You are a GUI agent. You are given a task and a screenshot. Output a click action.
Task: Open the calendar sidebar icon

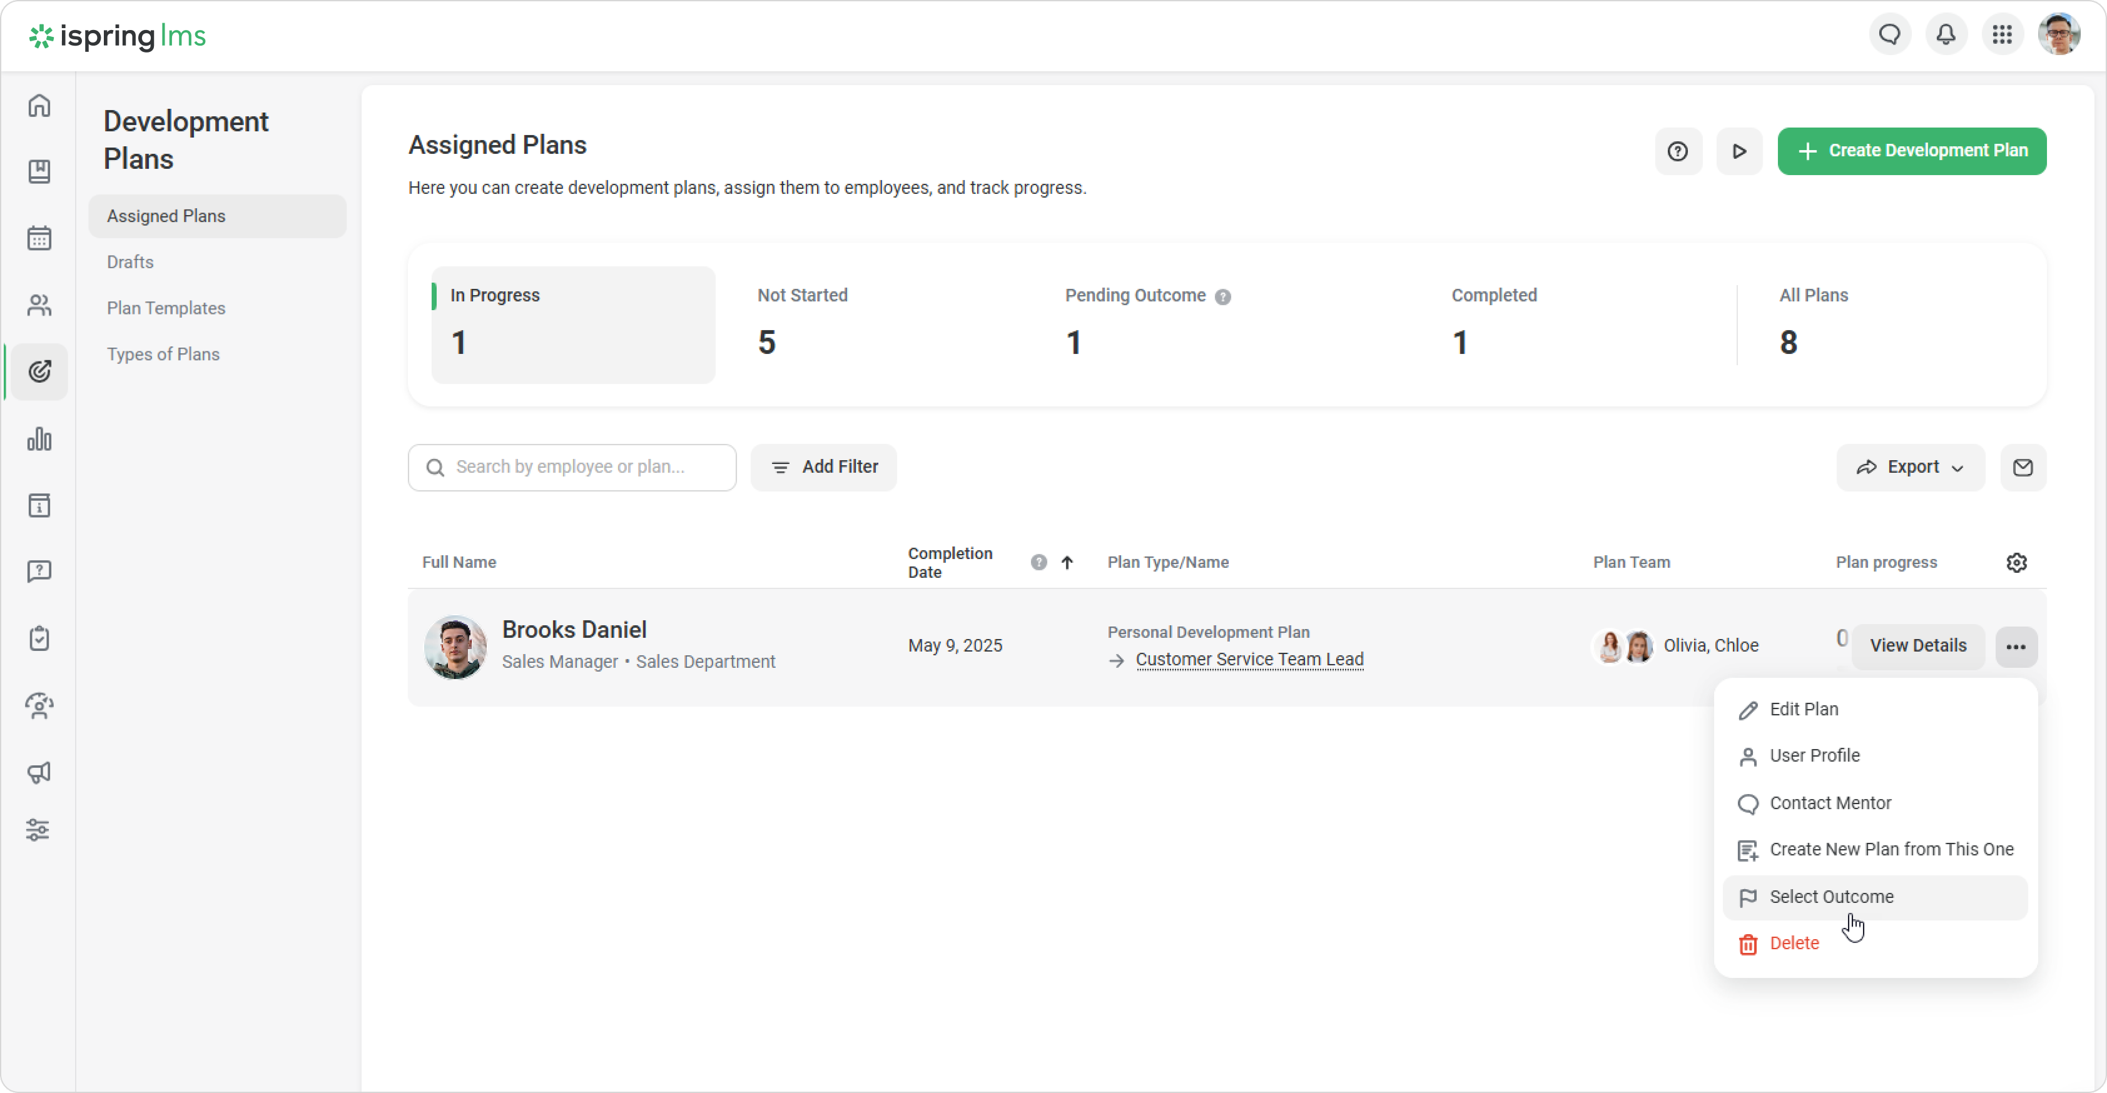coord(39,239)
